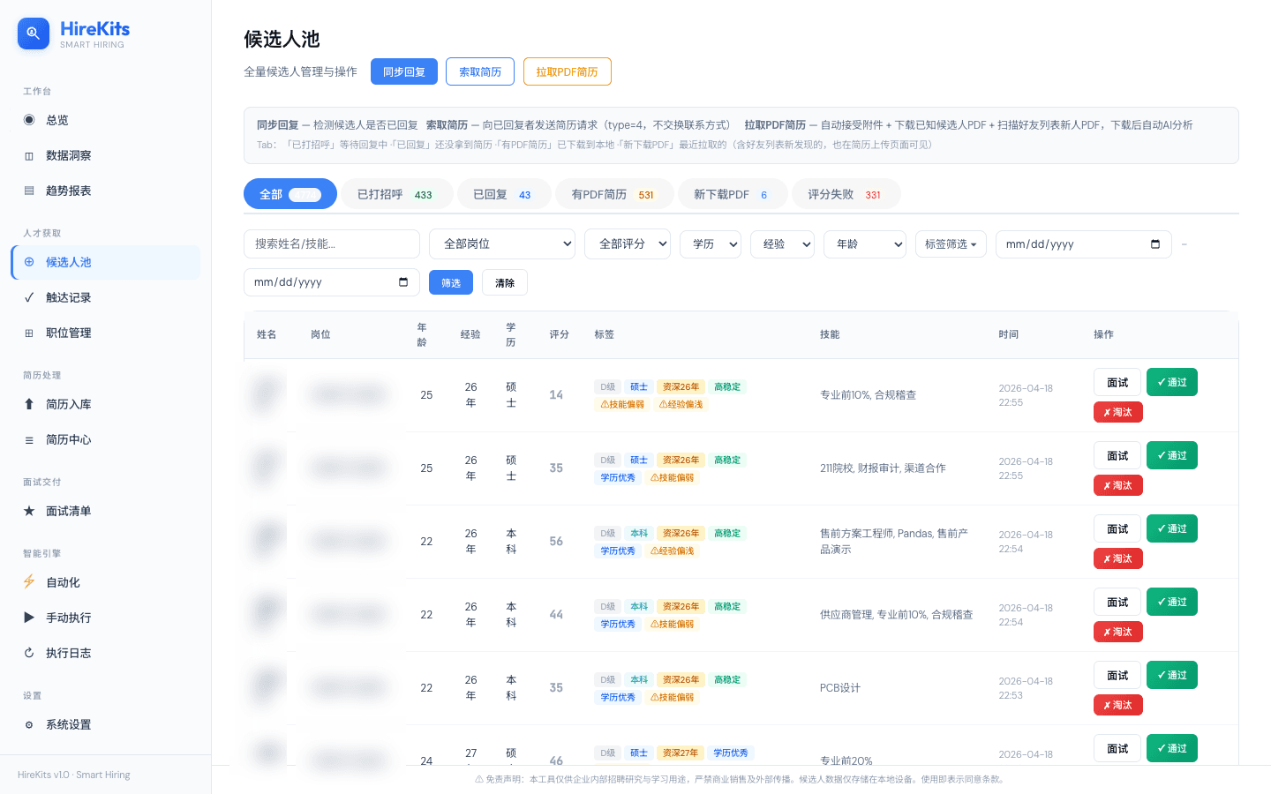Open 标签筛选 dropdown
Viewport: 1271px width, 794px height.
click(951, 244)
